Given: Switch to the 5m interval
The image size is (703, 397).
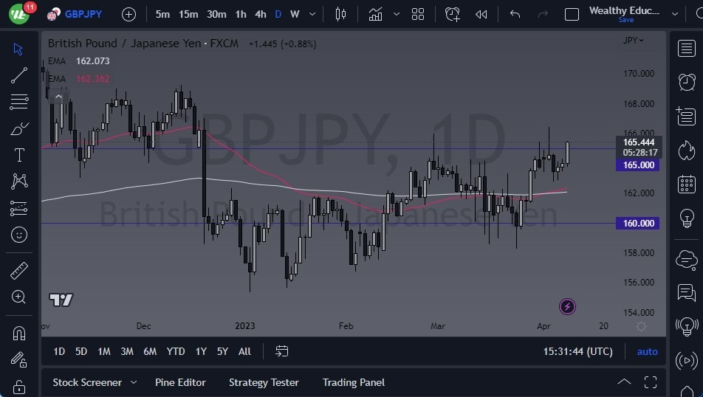Looking at the screenshot, I should point(162,14).
